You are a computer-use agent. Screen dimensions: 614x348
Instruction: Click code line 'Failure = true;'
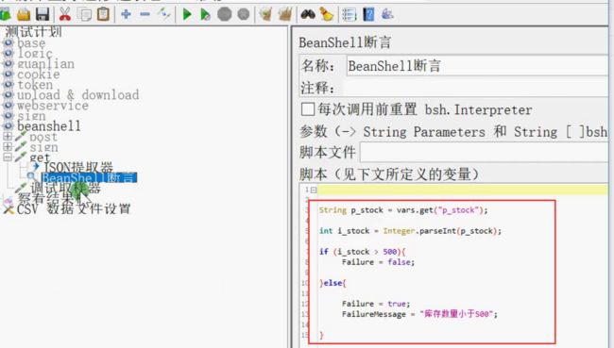tap(376, 304)
